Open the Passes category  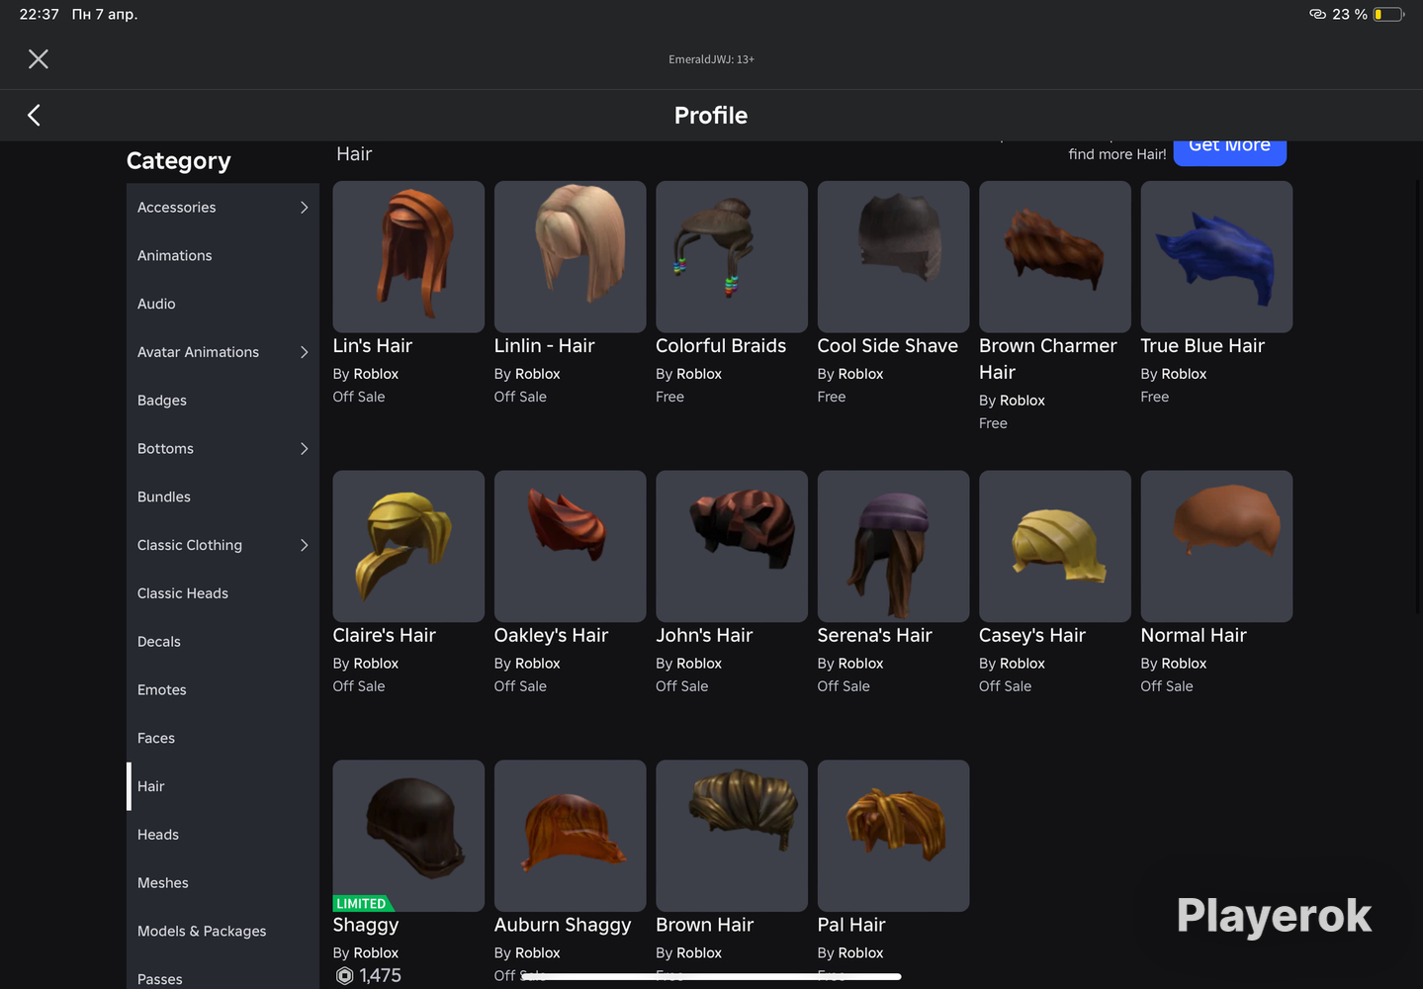(222, 974)
